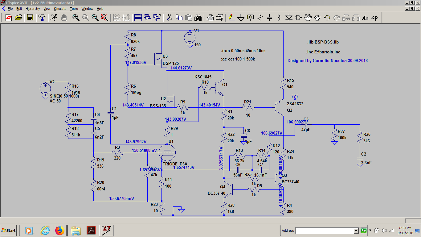Click the Windows Start button

pos(8,230)
